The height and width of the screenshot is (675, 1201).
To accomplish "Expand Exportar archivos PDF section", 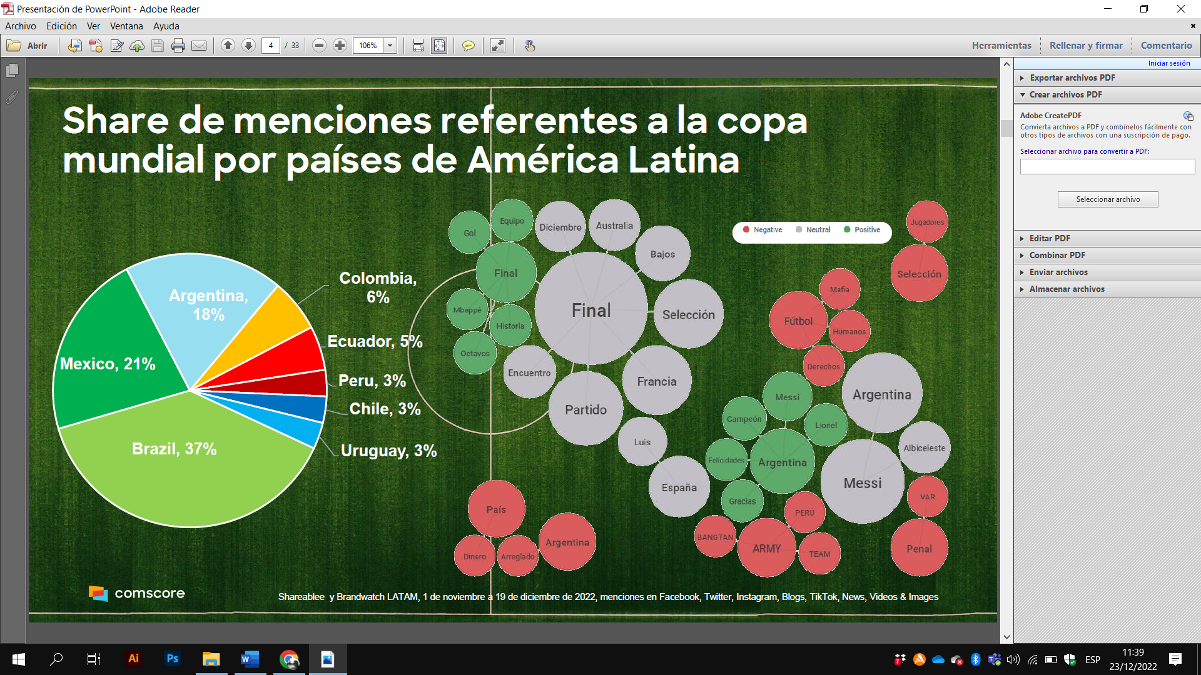I will (x=1072, y=77).
